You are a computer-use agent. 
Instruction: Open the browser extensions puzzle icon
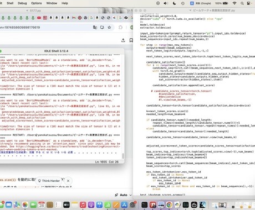(120, 27)
